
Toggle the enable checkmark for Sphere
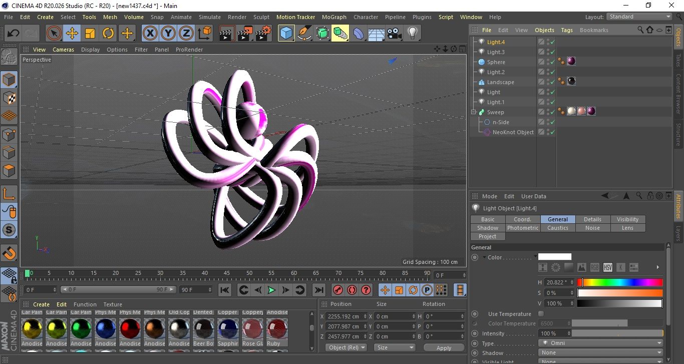coord(552,62)
